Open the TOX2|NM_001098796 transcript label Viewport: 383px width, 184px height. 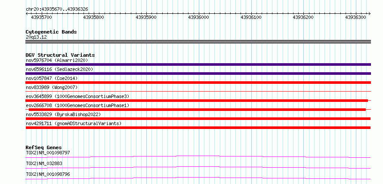48,174
